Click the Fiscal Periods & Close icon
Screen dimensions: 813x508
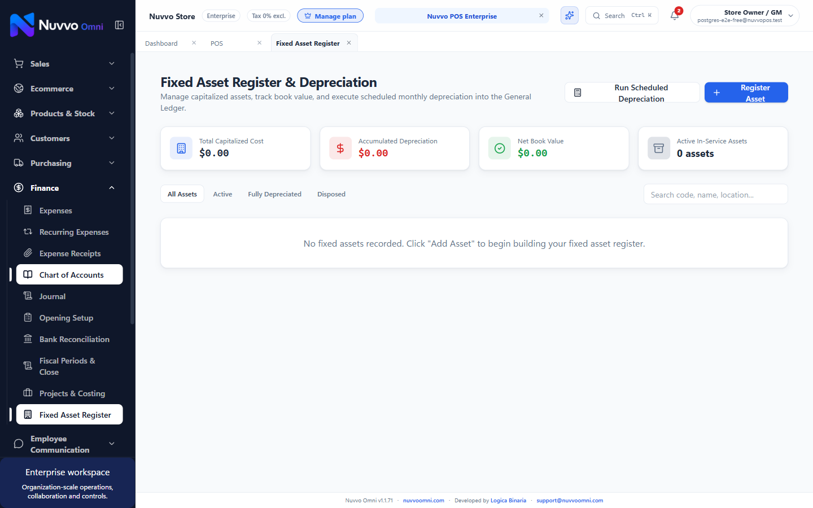pyautogui.click(x=28, y=366)
